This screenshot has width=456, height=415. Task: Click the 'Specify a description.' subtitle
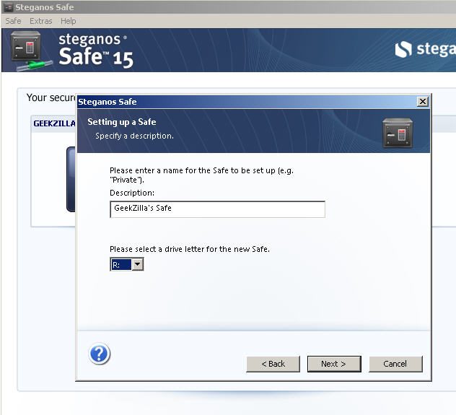click(134, 136)
